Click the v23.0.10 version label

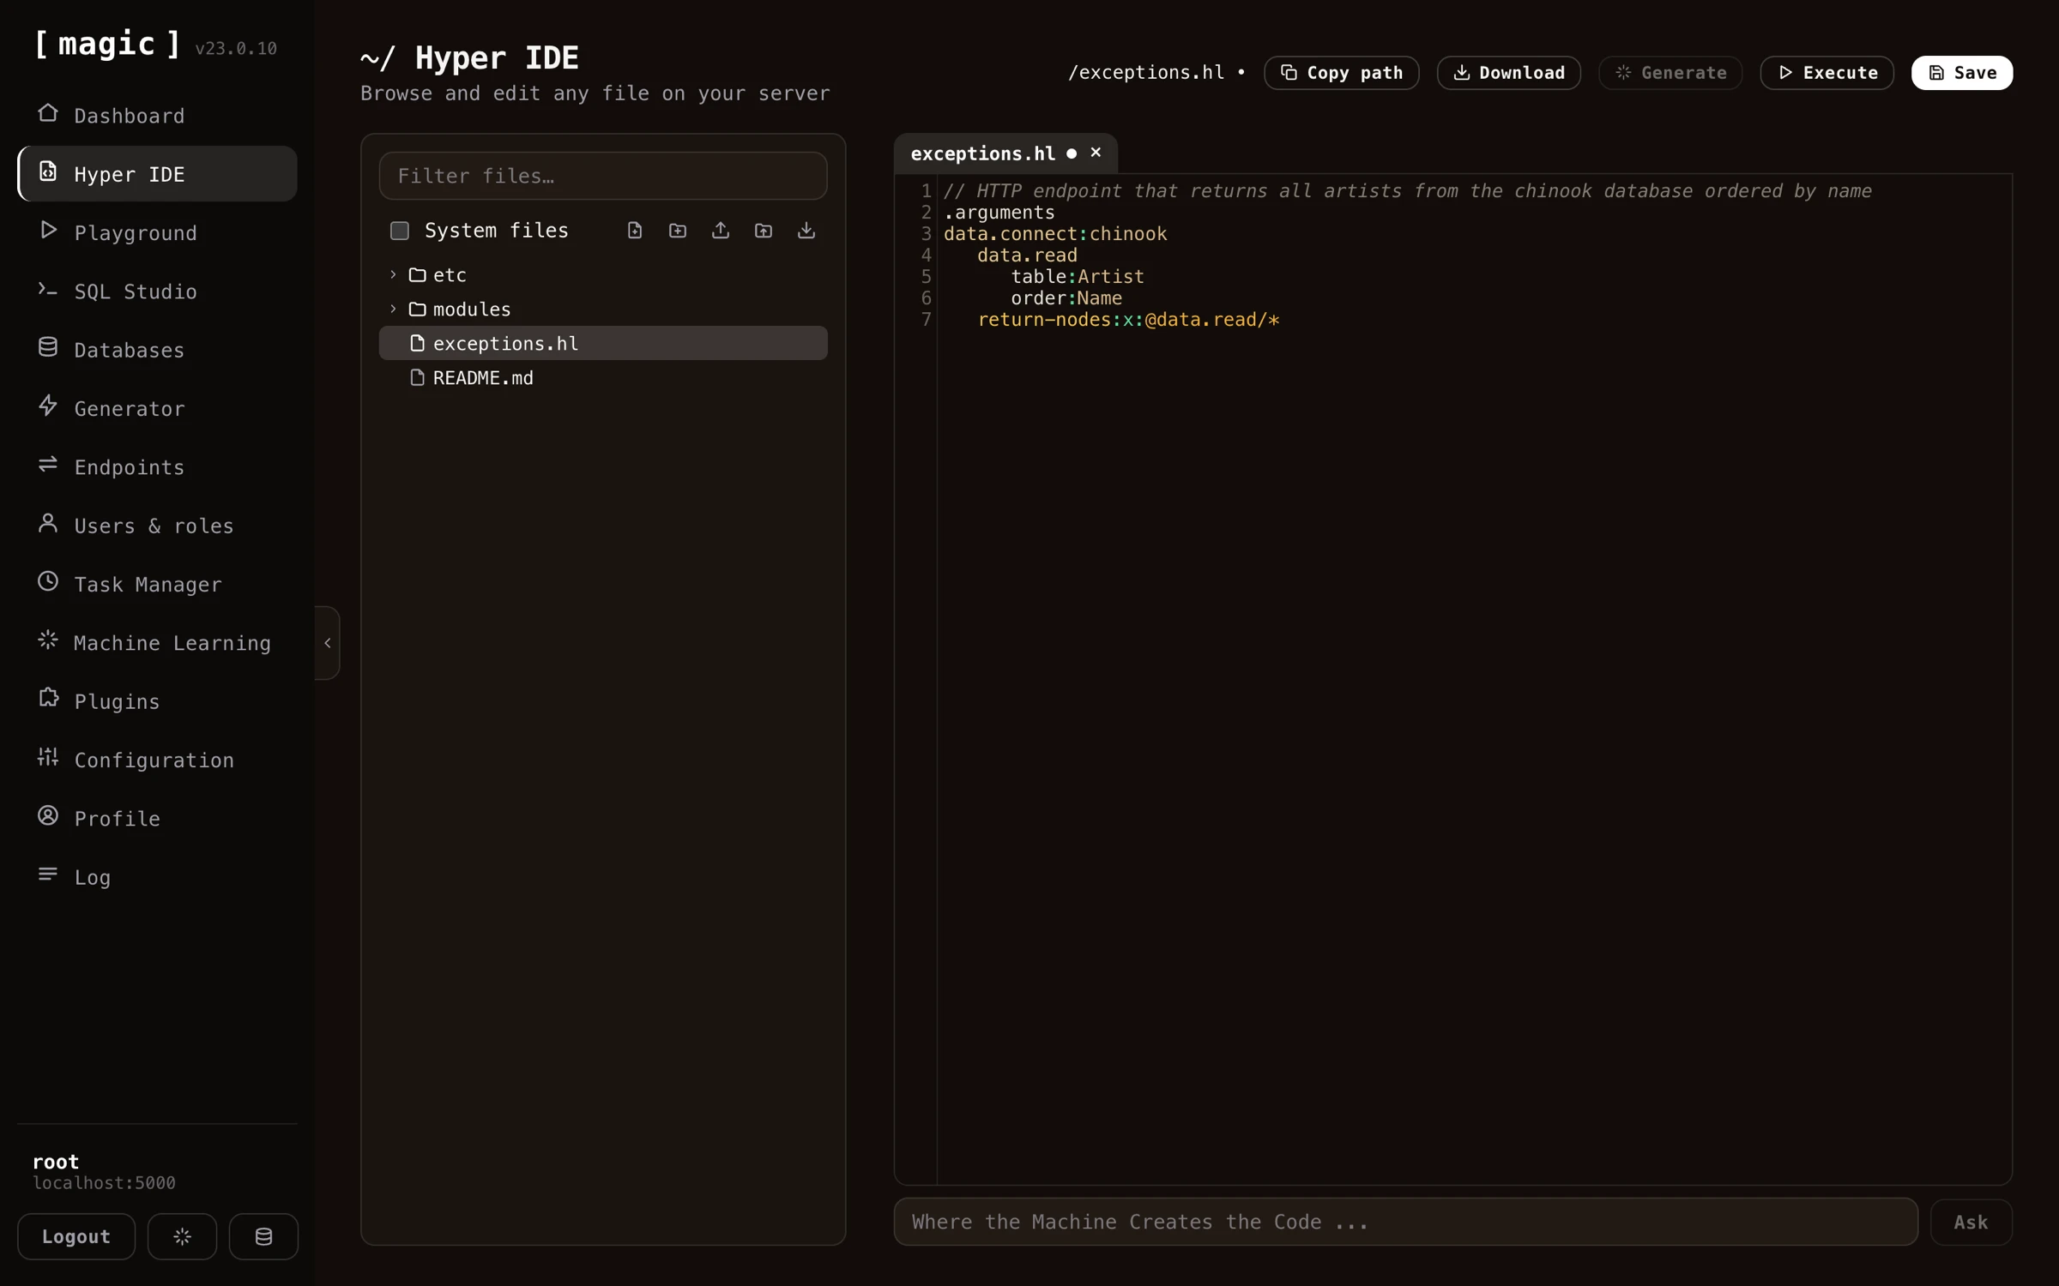236,49
